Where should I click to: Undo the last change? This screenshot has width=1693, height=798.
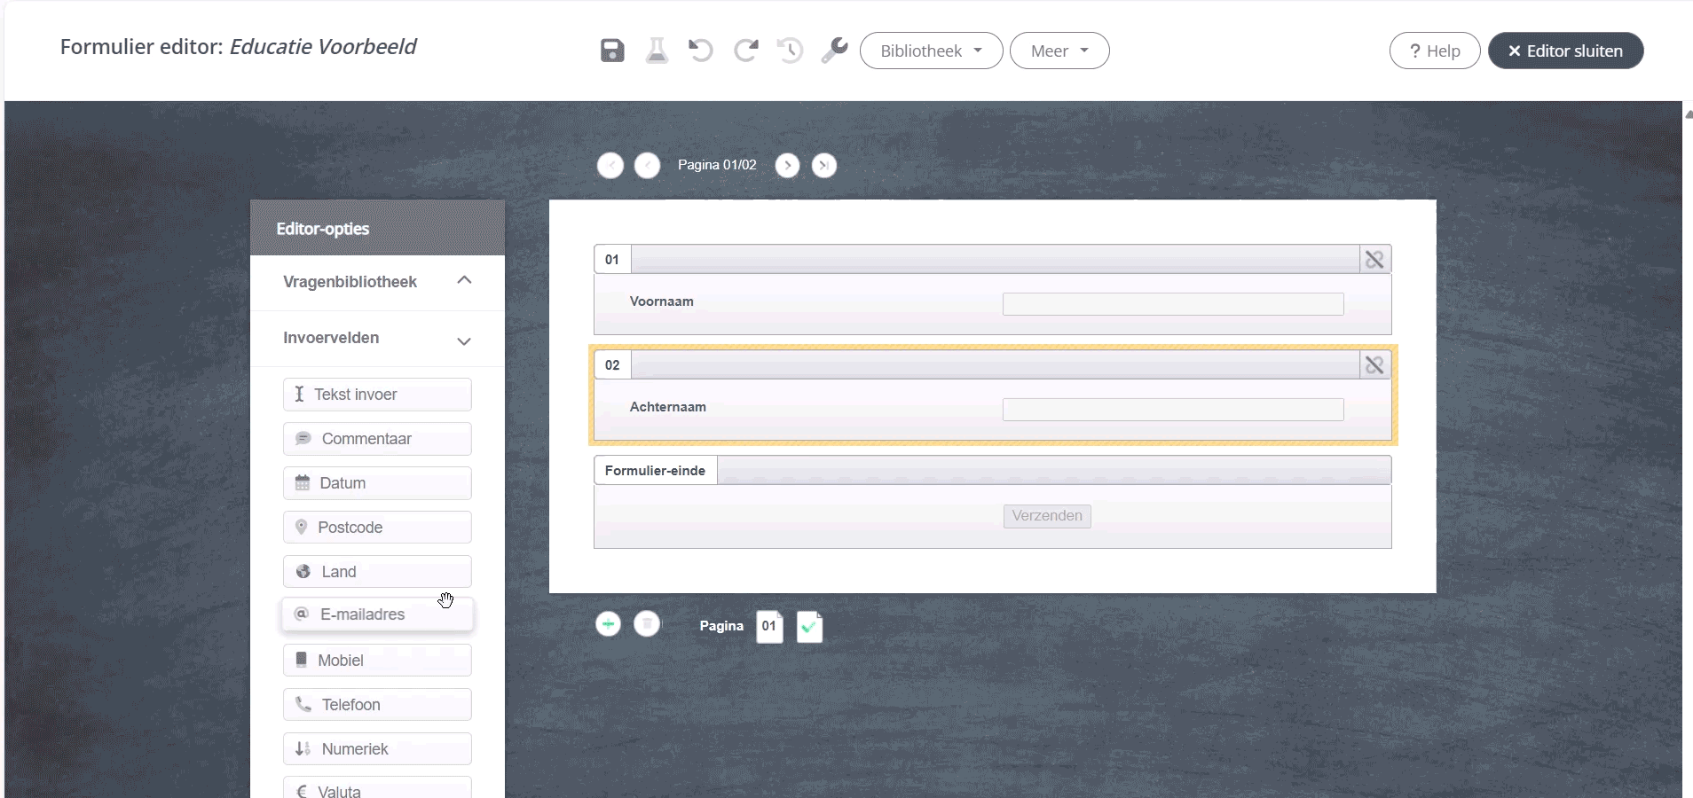pos(701,51)
